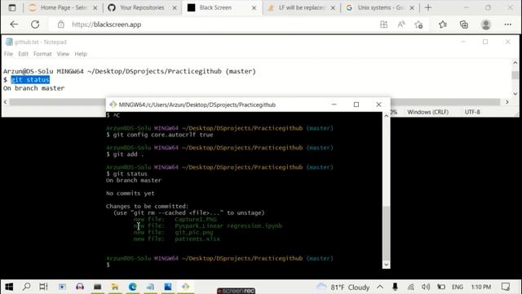
Task: Go back using the browser back arrow
Action: coord(14,24)
